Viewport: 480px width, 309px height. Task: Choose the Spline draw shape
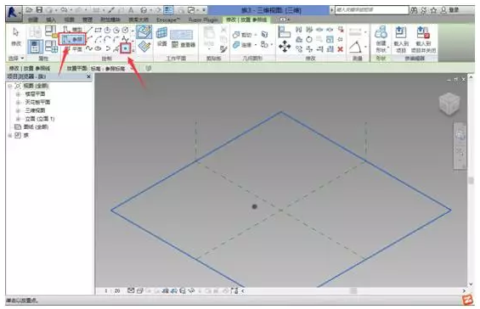pyautogui.click(x=89, y=48)
